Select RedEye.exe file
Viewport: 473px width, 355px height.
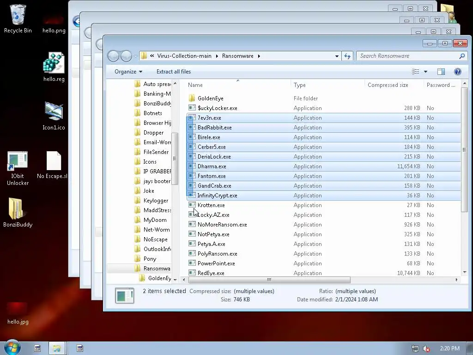(323, 273)
